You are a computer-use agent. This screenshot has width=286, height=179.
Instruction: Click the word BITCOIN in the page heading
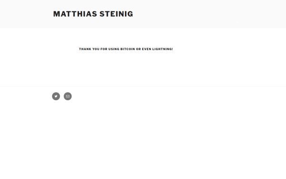(x=128, y=49)
